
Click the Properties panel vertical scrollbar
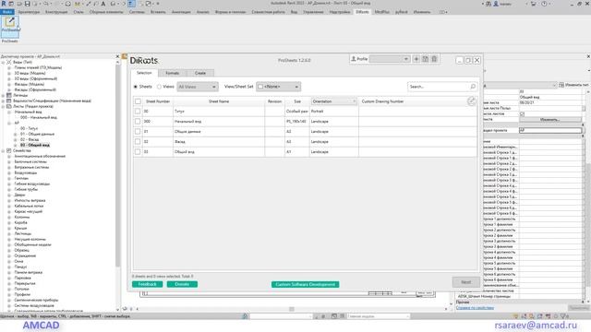point(588,226)
